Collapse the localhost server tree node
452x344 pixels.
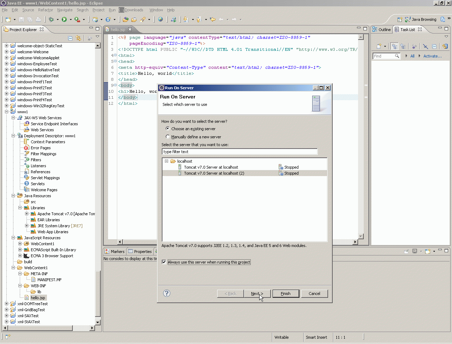click(166, 161)
